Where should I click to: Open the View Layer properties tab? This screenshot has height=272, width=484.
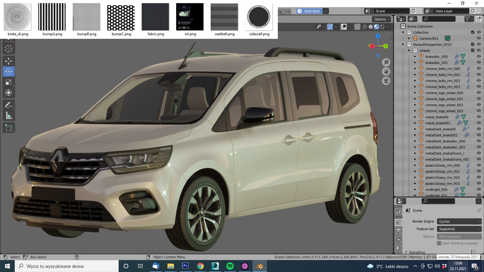pyautogui.click(x=399, y=240)
